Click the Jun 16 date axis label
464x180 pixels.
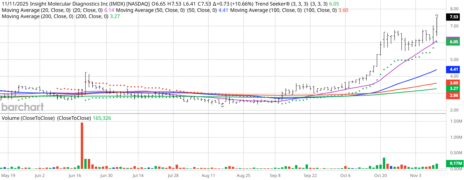[x=75, y=176]
